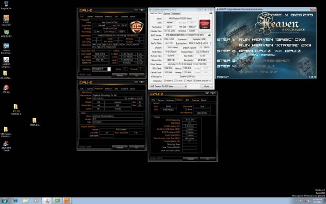This screenshot has width=326, height=204.
Task: Click the GTL 2.0 desktop application icon
Action: tap(6, 89)
